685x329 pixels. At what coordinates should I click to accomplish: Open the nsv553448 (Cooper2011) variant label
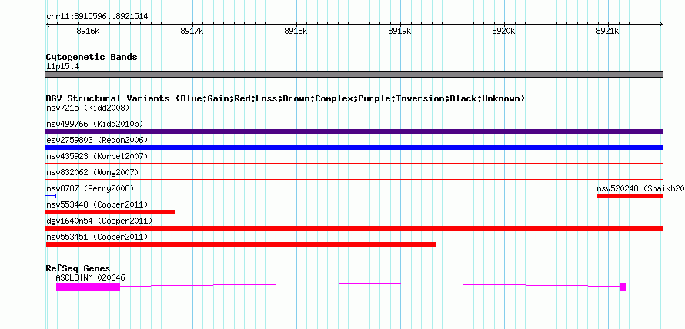[x=97, y=204]
